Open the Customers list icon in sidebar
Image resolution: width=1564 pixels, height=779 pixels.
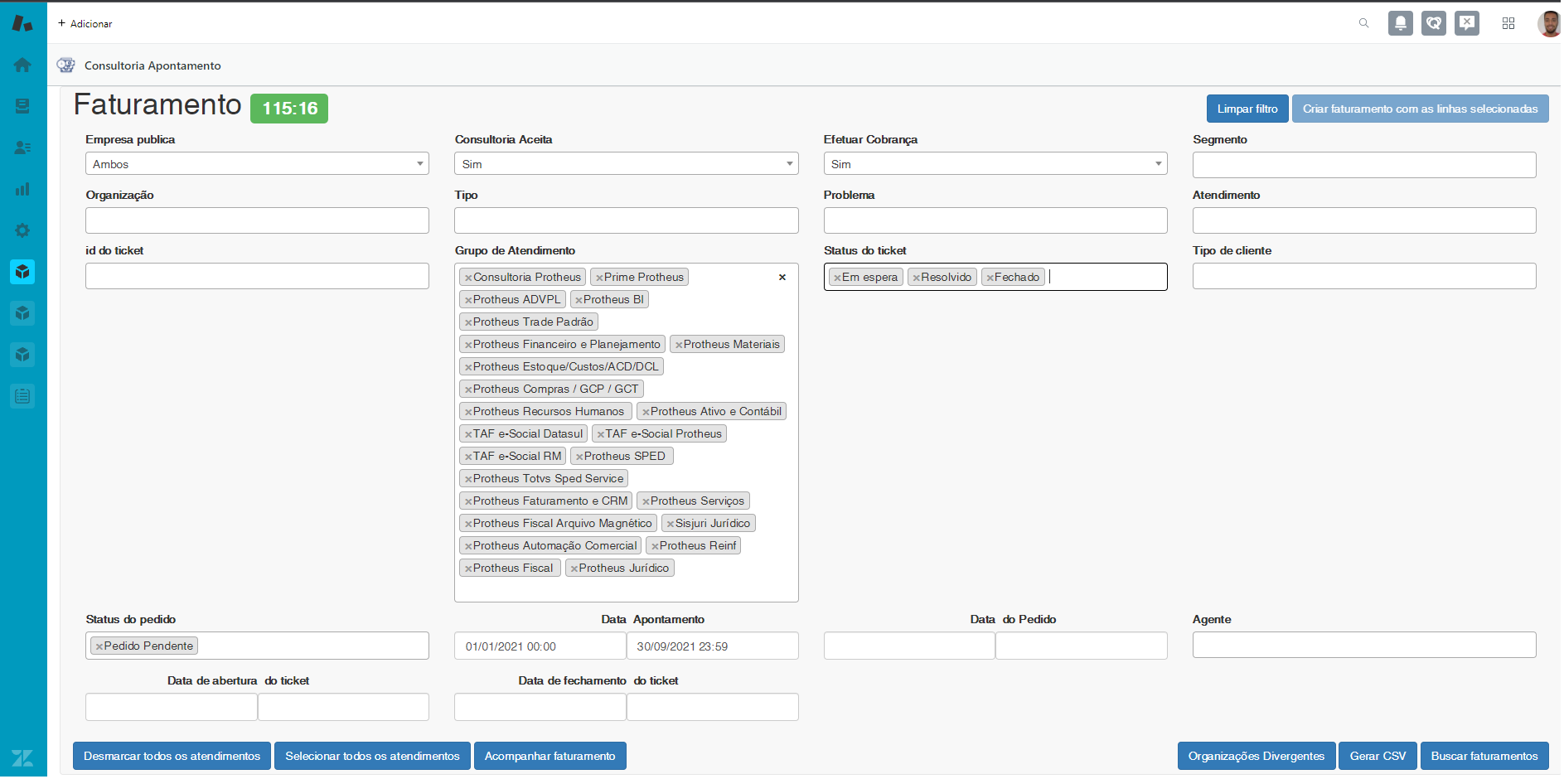pos(22,148)
